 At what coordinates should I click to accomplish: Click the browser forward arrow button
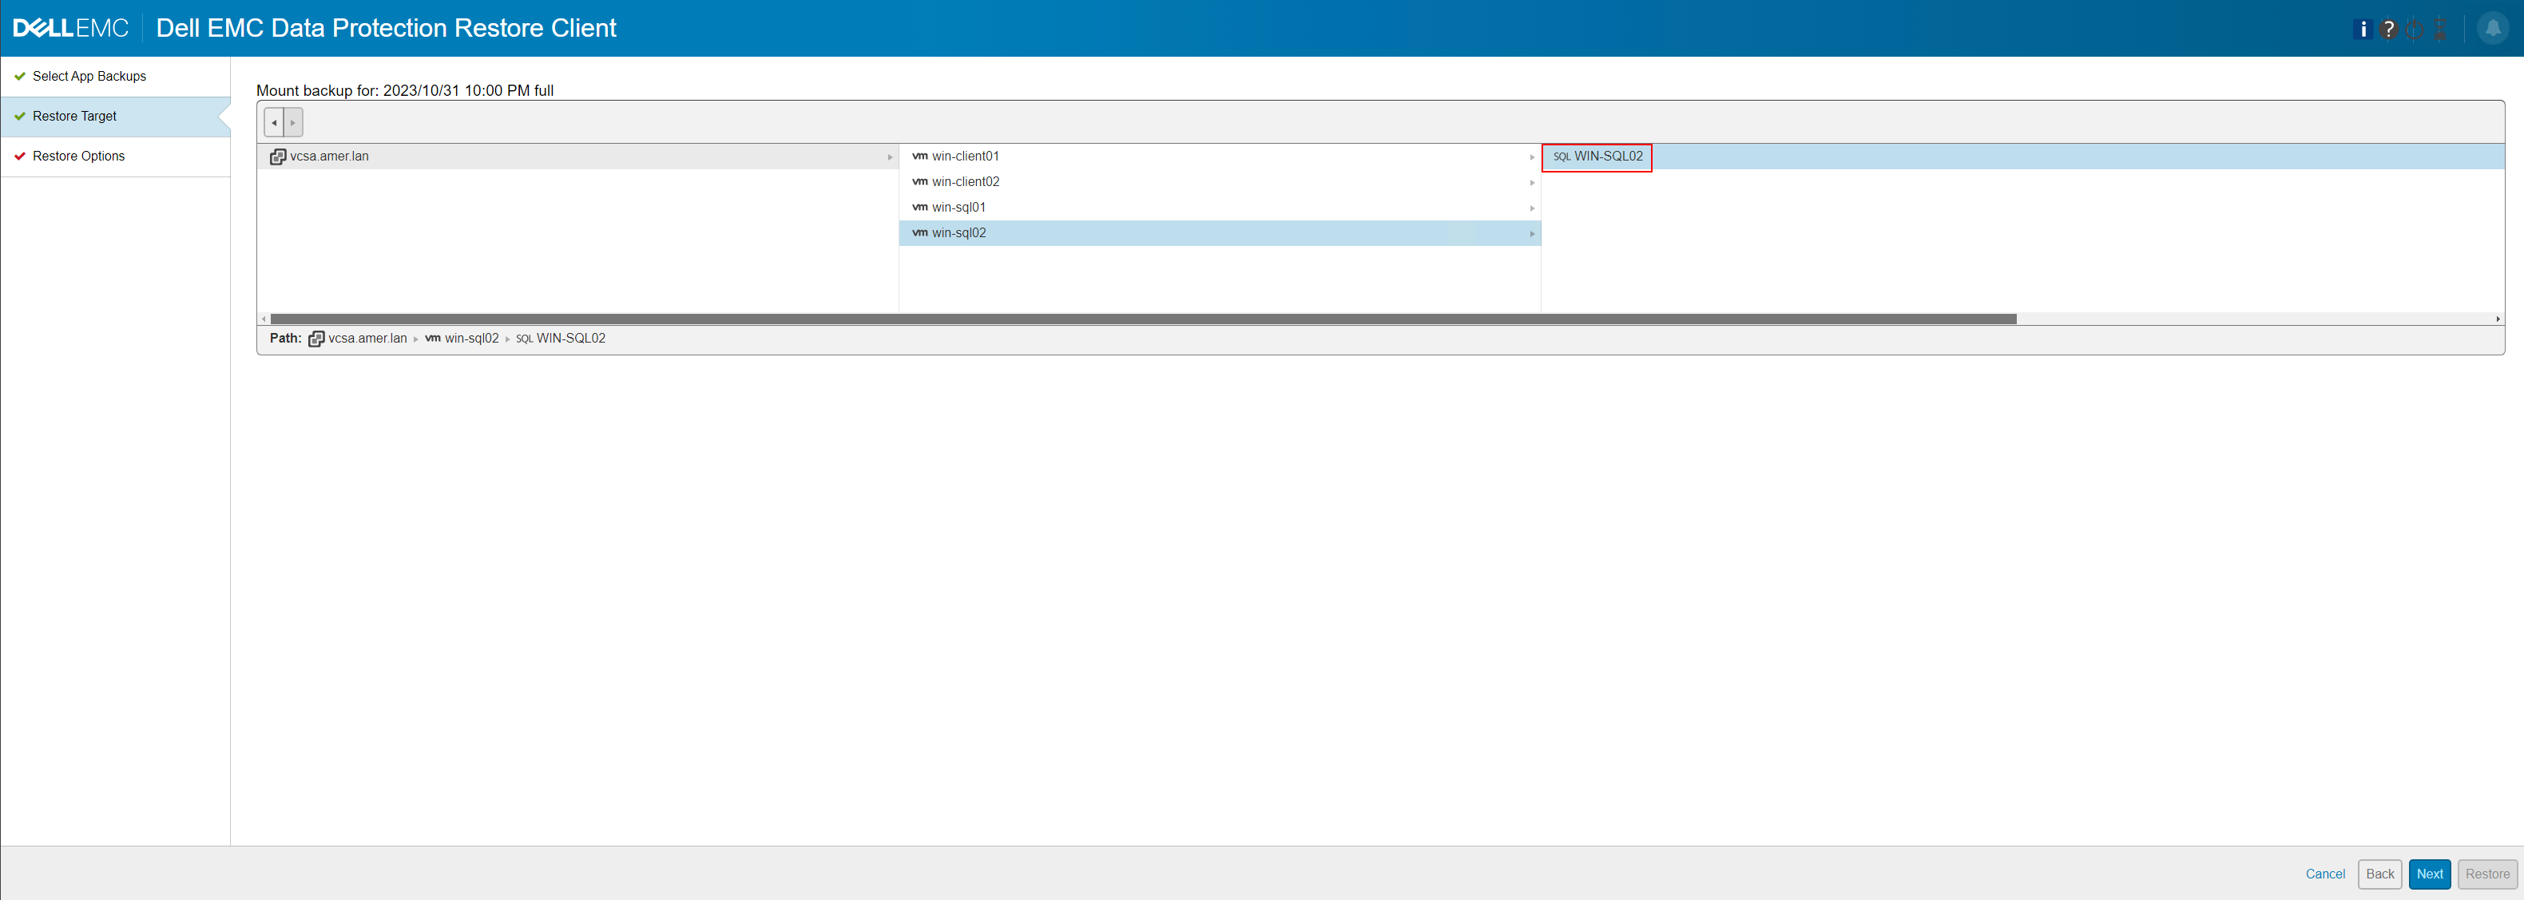coord(293,122)
